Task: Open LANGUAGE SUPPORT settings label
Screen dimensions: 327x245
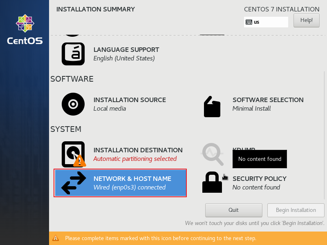Action: click(x=126, y=50)
